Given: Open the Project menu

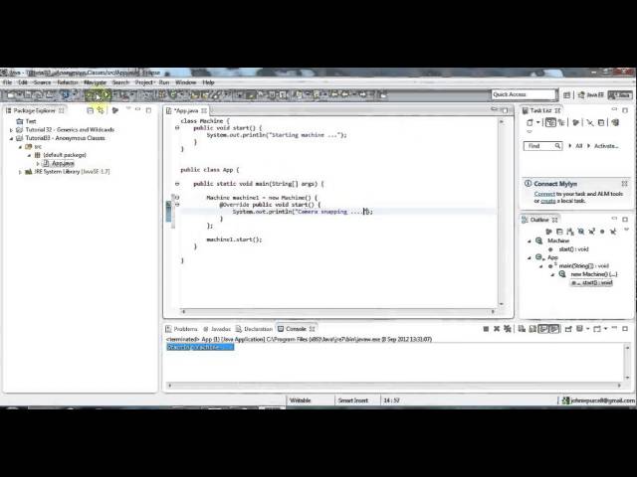Looking at the screenshot, I should coord(144,82).
